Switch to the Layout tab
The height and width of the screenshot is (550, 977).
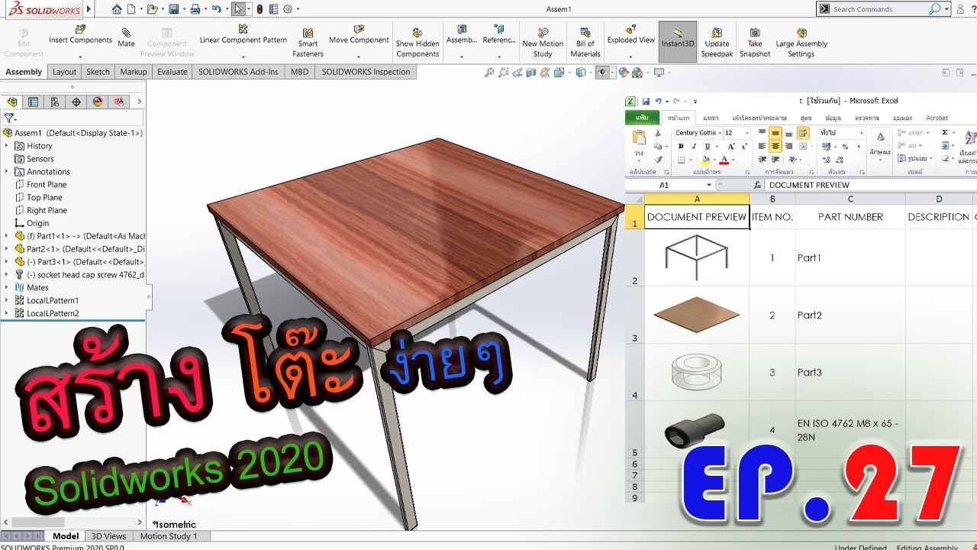[x=64, y=72]
